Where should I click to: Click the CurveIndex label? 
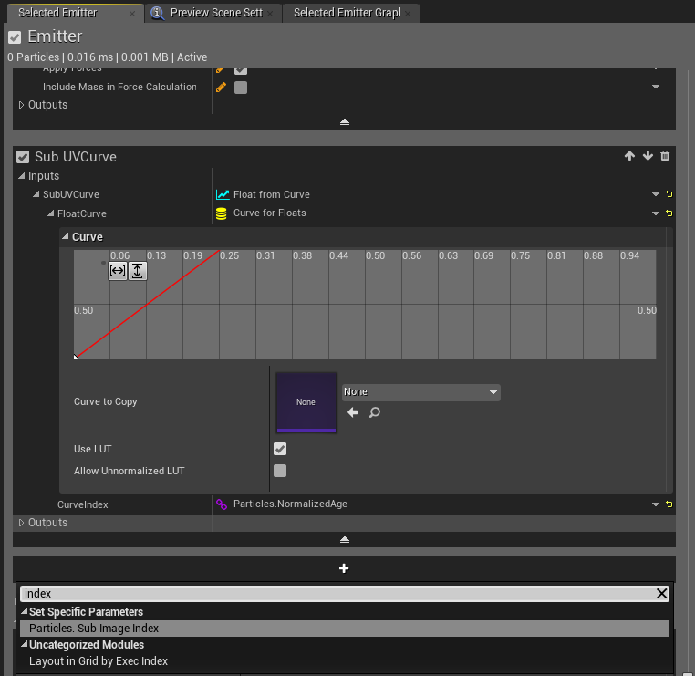(82, 504)
